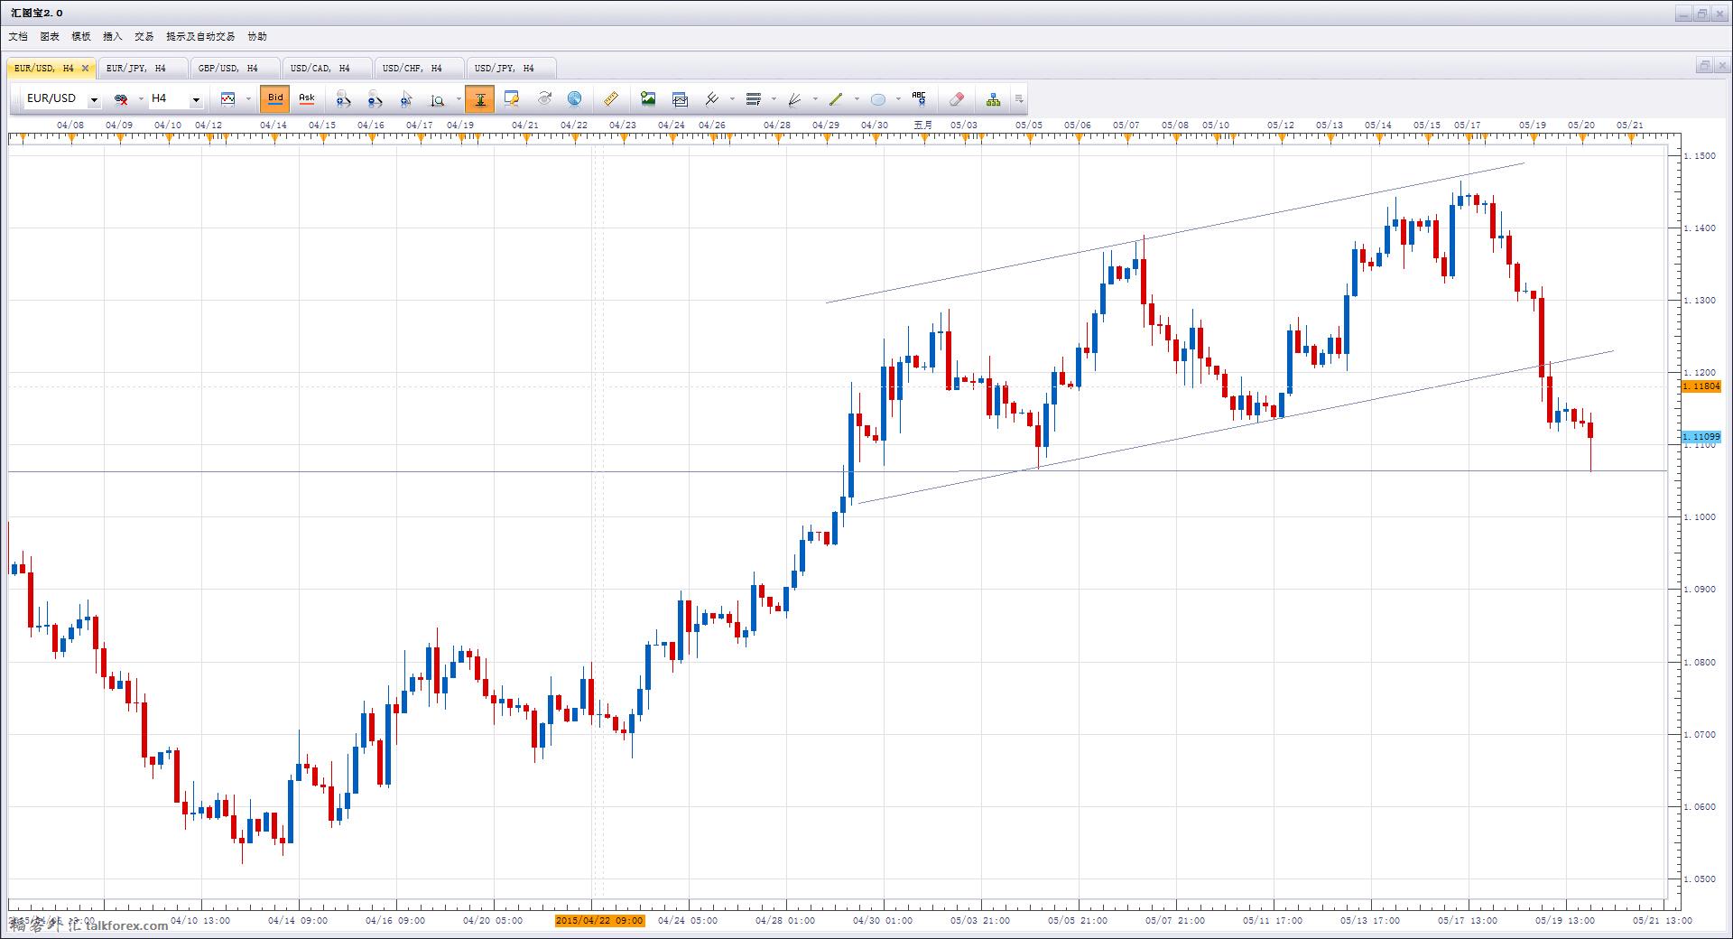
Task: Expand the arrow next to the unlink icon
Action: (141, 99)
